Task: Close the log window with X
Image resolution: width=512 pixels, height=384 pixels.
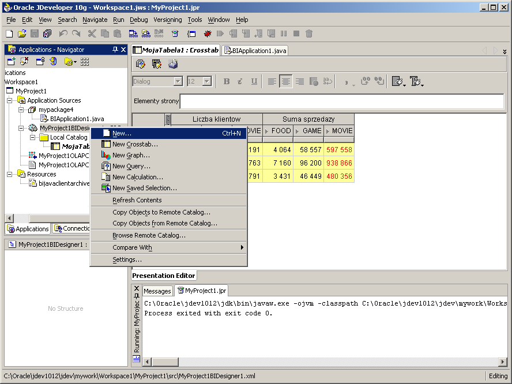Action: (137, 288)
